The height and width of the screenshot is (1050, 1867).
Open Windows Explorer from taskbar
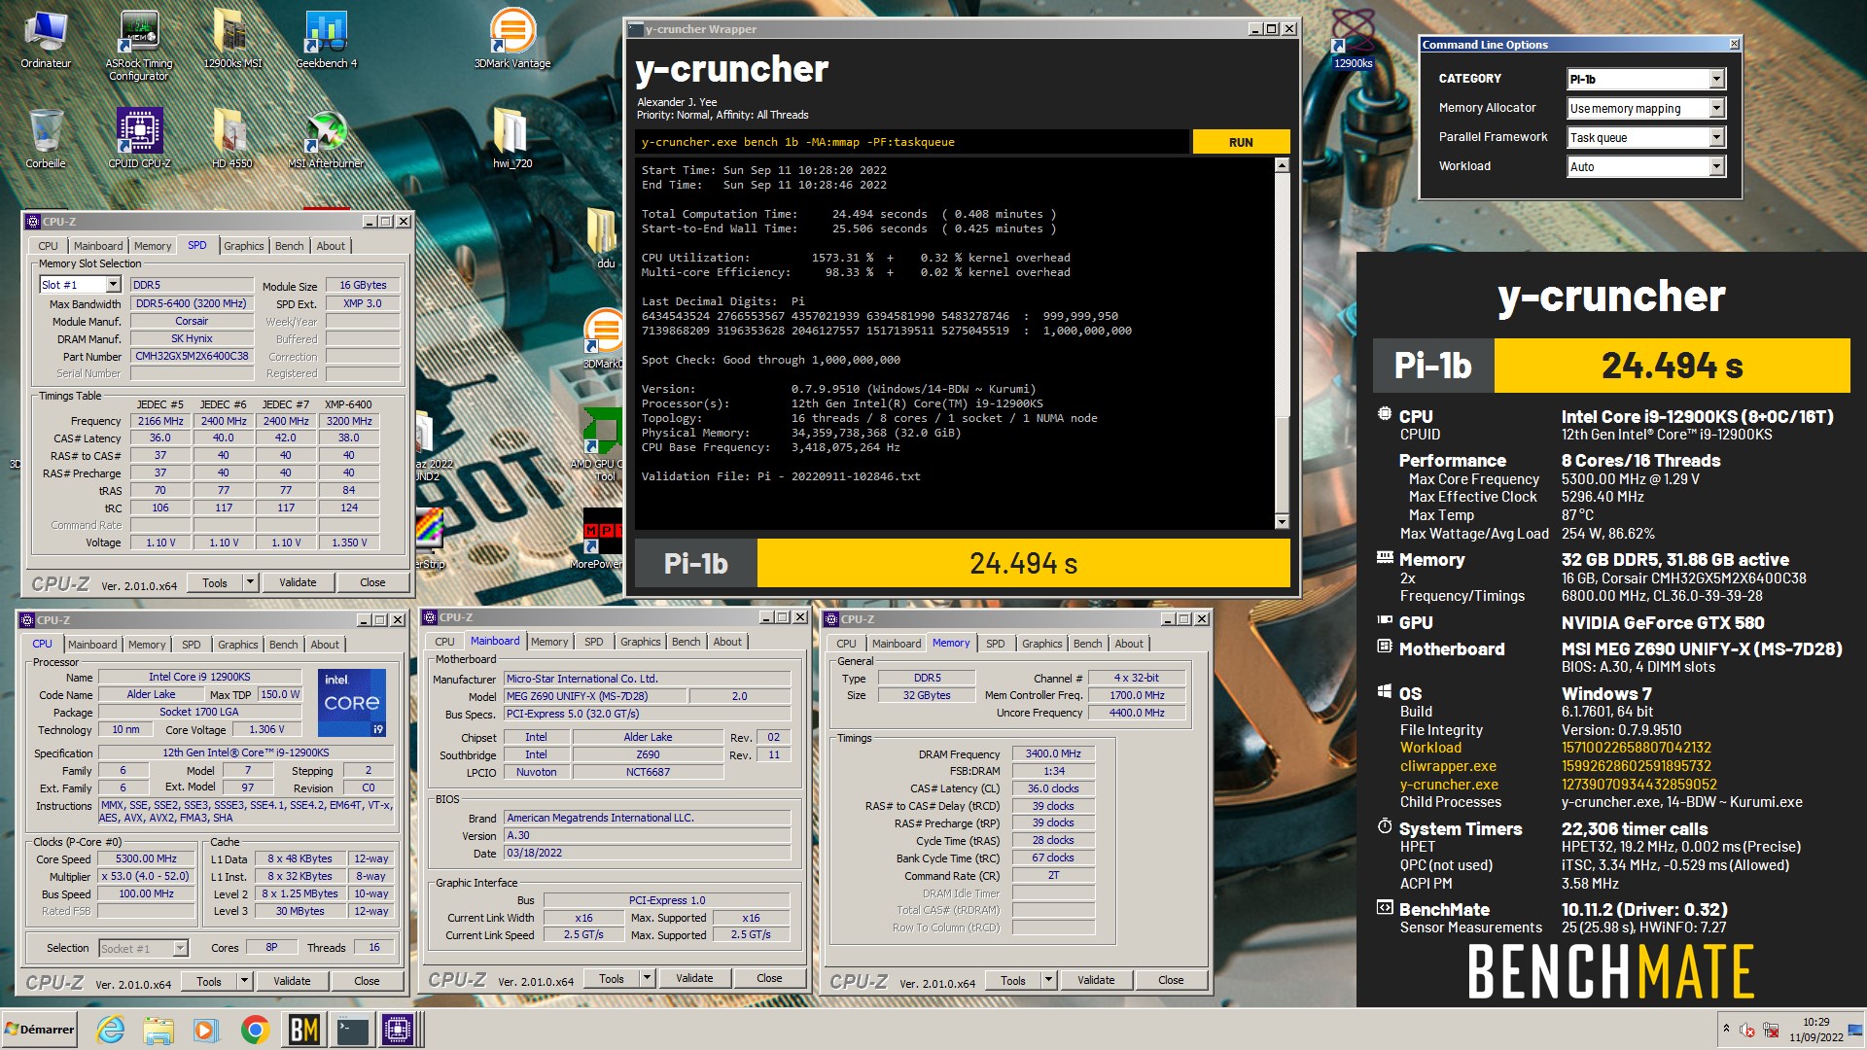coord(158,1030)
